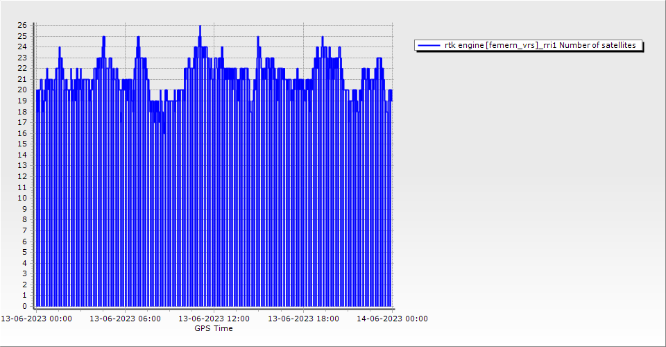Click the '26' label on the Y axis
This screenshot has width=666, height=347.
22,25
